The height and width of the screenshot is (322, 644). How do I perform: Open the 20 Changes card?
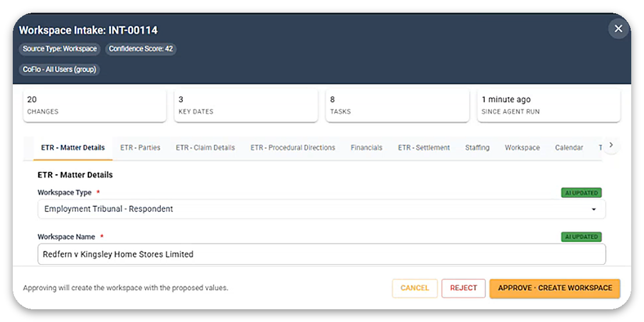95,105
